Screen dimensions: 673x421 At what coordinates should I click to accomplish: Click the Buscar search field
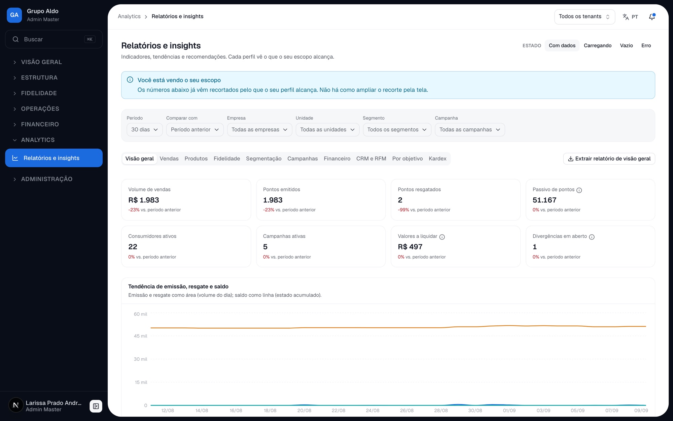tap(54, 39)
